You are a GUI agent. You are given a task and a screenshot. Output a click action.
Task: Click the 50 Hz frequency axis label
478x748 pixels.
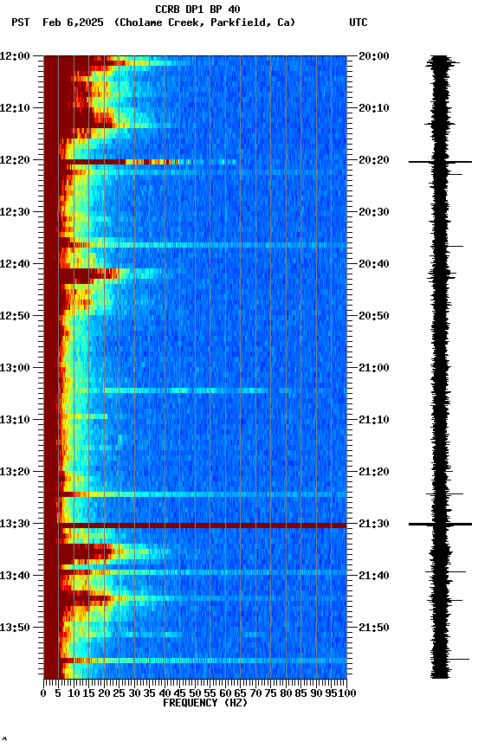pyautogui.click(x=195, y=694)
